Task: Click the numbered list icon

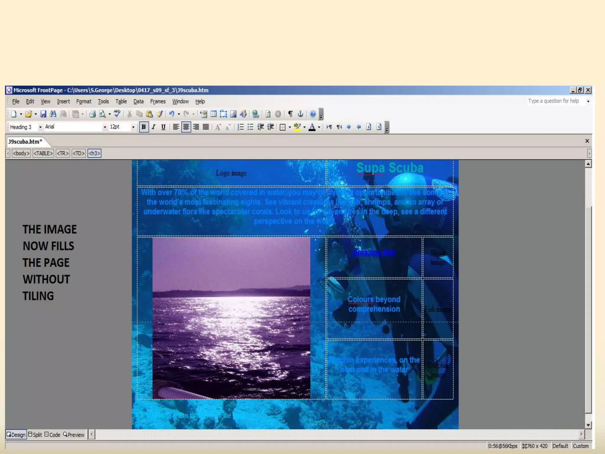Action: [x=241, y=127]
